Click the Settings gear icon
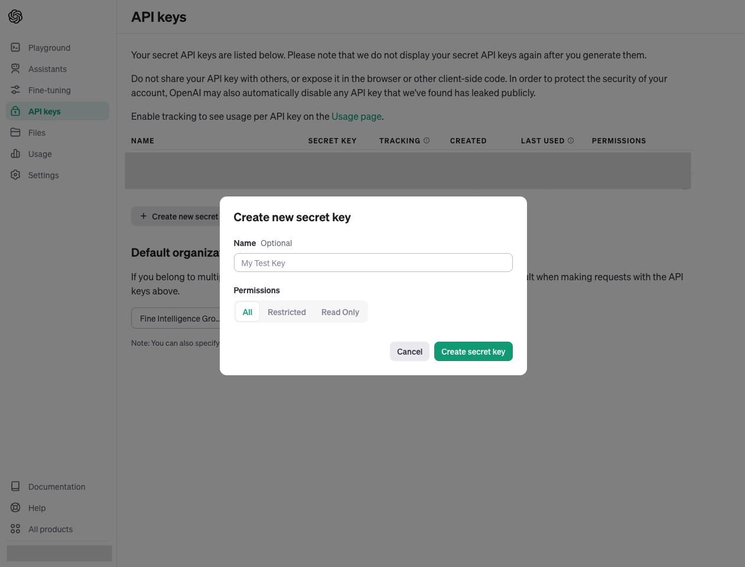This screenshot has height=567, width=745. [x=15, y=175]
